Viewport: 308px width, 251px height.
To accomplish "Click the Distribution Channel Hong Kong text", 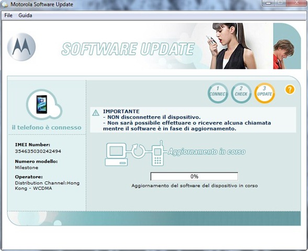I will click(47, 186).
